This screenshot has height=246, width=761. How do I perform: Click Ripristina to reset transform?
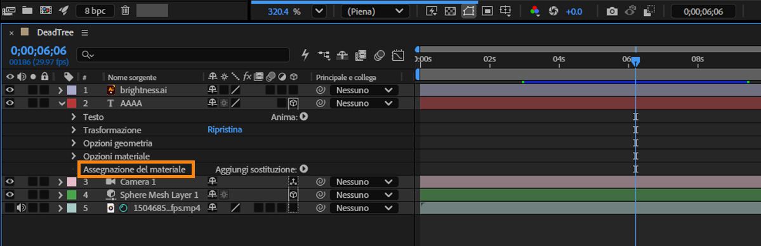pyautogui.click(x=225, y=130)
